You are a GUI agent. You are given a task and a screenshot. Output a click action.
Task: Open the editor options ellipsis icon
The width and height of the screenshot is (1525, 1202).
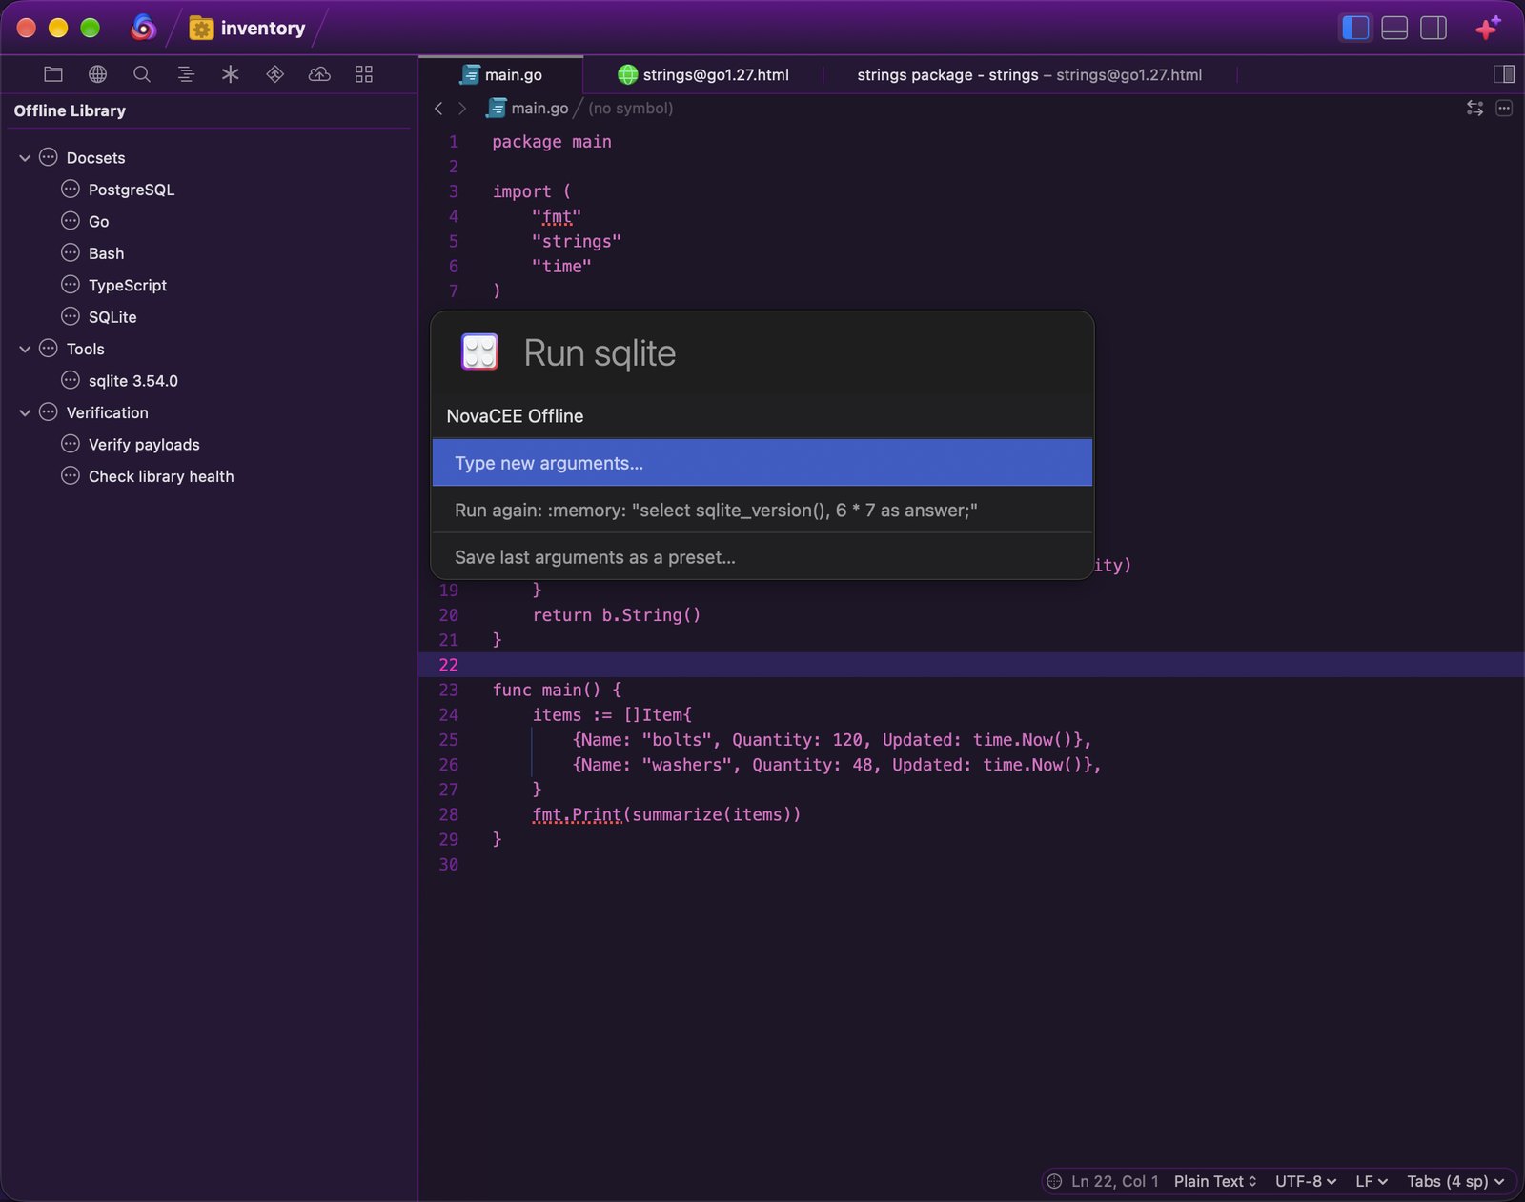pyautogui.click(x=1504, y=109)
